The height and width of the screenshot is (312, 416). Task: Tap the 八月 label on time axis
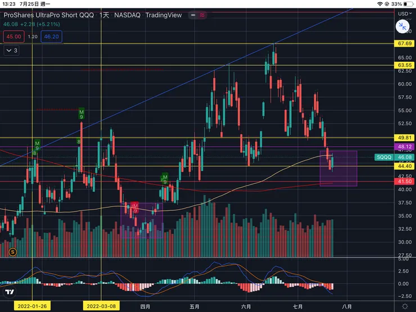coord(347,306)
